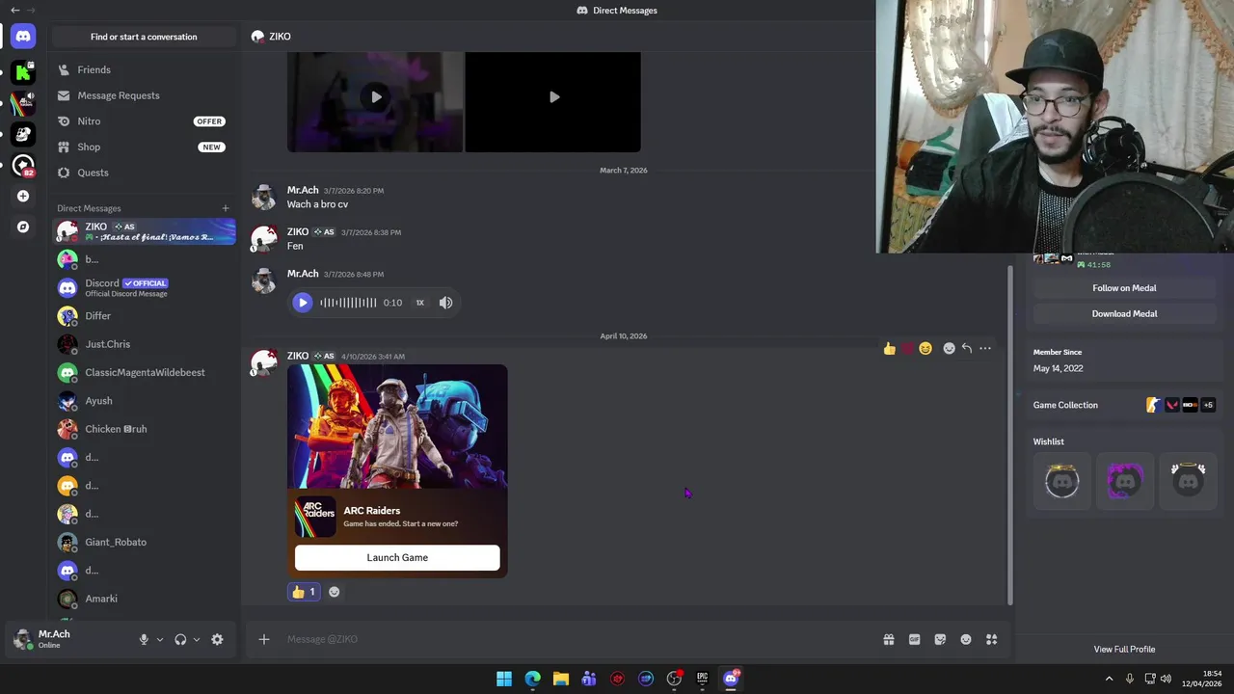This screenshot has height=694, width=1234.
Task: Open Discord home direct messages icon
Action: (x=23, y=37)
